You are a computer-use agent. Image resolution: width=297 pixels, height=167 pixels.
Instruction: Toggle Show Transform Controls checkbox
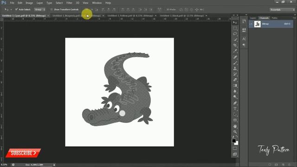coord(52,9)
